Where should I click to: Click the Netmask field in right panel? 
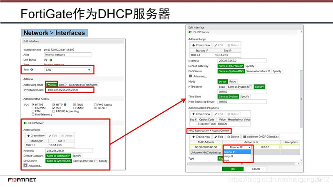click(242, 61)
